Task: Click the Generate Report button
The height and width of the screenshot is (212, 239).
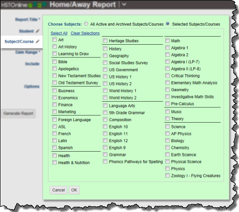Action: click(18, 114)
